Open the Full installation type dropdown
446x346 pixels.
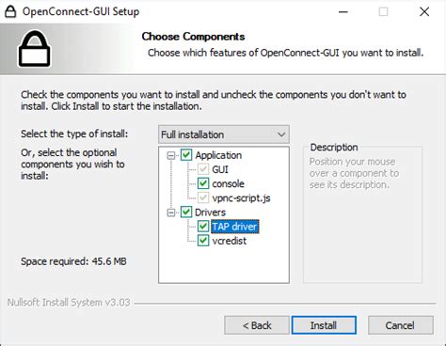(x=224, y=134)
